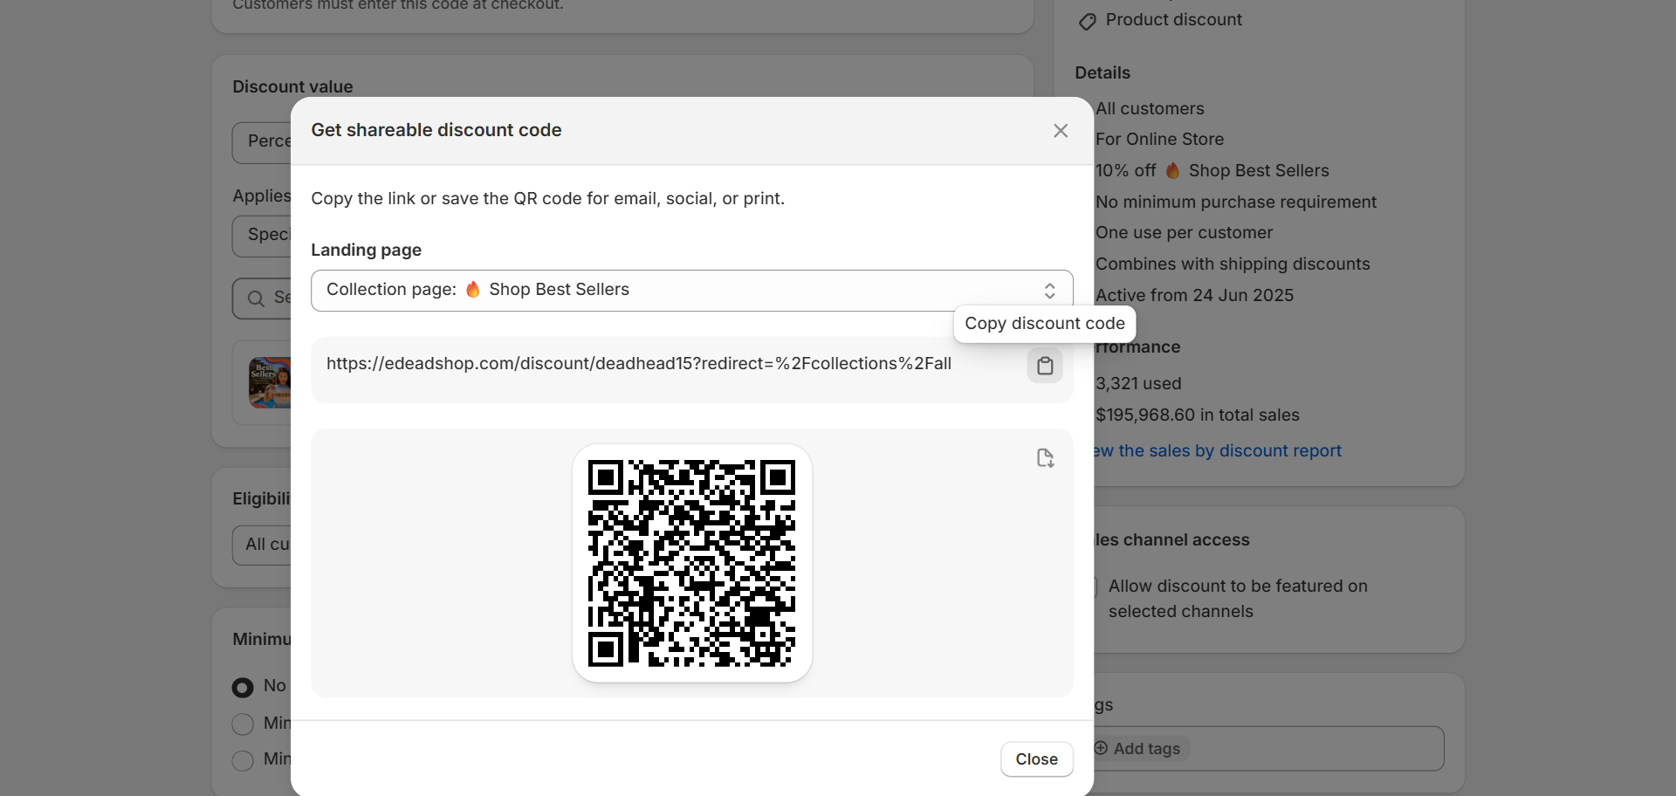Download the QR code image
Viewport: 1676px width, 796px height.
pyautogui.click(x=1045, y=458)
